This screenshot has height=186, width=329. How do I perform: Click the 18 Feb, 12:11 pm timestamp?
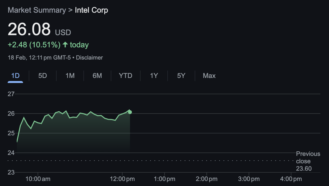[x=39, y=58]
